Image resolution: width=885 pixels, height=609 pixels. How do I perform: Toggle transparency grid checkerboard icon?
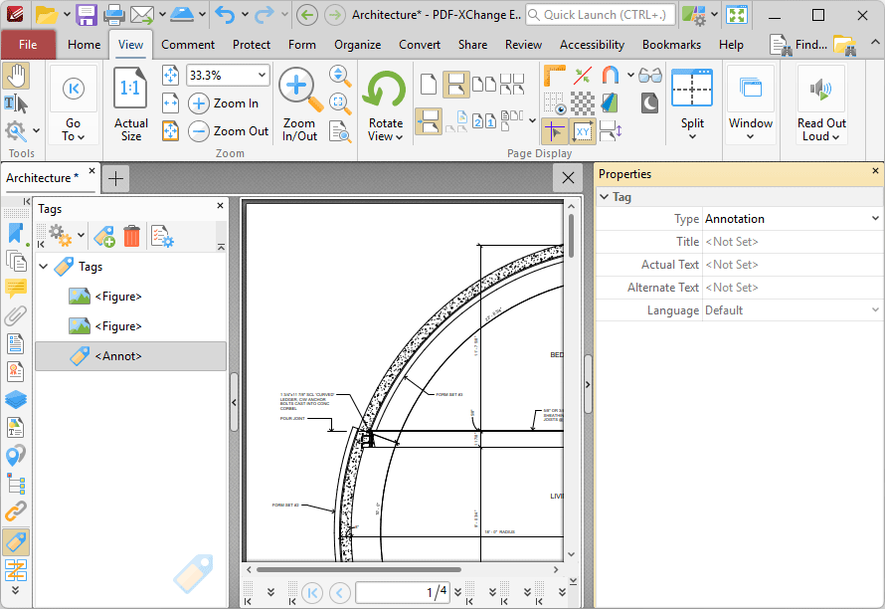tap(583, 103)
